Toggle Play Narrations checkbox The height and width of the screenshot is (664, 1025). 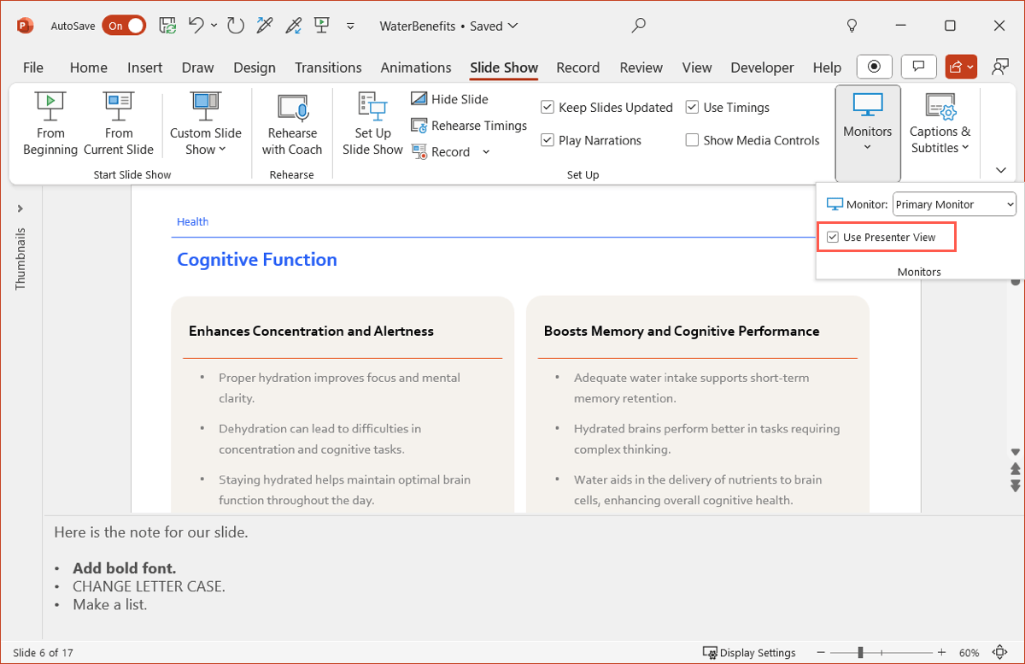point(591,140)
